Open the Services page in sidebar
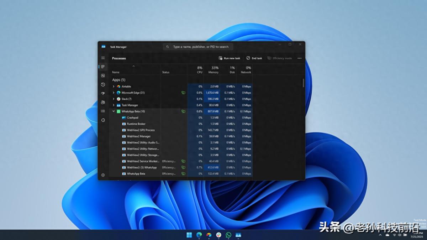 pos(103,120)
